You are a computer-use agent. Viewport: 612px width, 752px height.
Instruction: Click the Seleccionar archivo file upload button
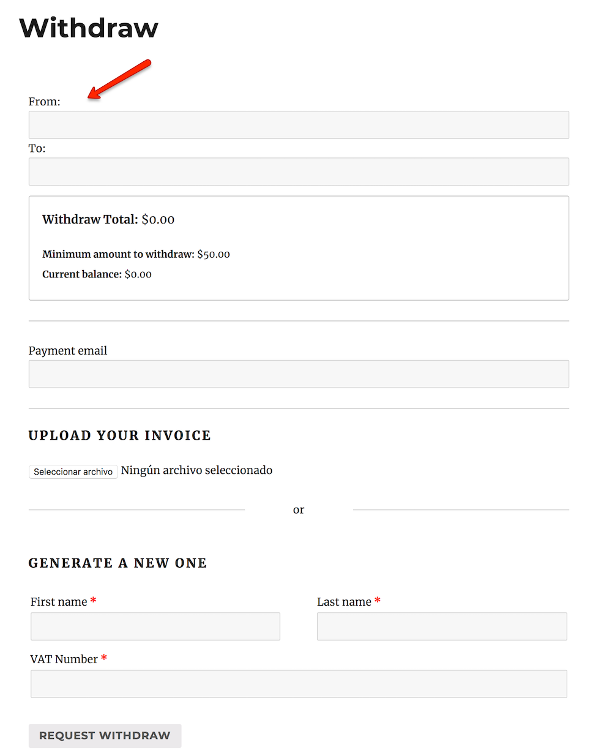(x=73, y=472)
